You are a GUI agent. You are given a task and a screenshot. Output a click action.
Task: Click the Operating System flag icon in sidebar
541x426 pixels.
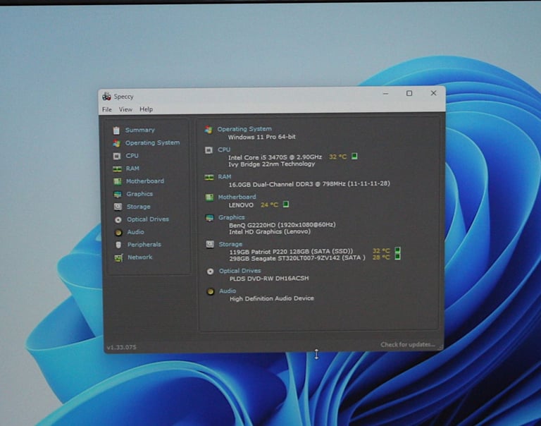tap(117, 143)
